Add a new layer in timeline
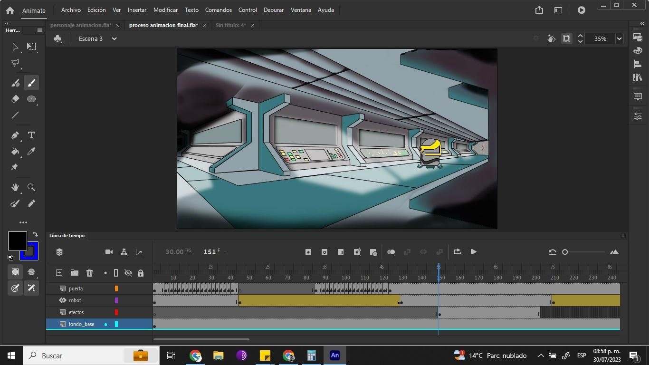 tap(59, 273)
